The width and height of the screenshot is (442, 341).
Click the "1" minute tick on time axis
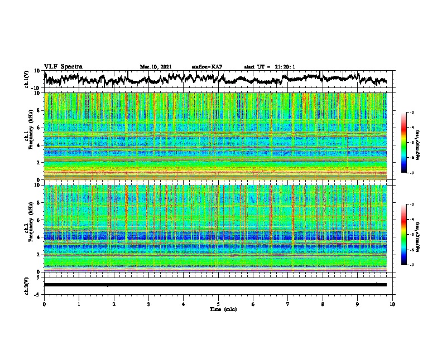tap(79, 304)
